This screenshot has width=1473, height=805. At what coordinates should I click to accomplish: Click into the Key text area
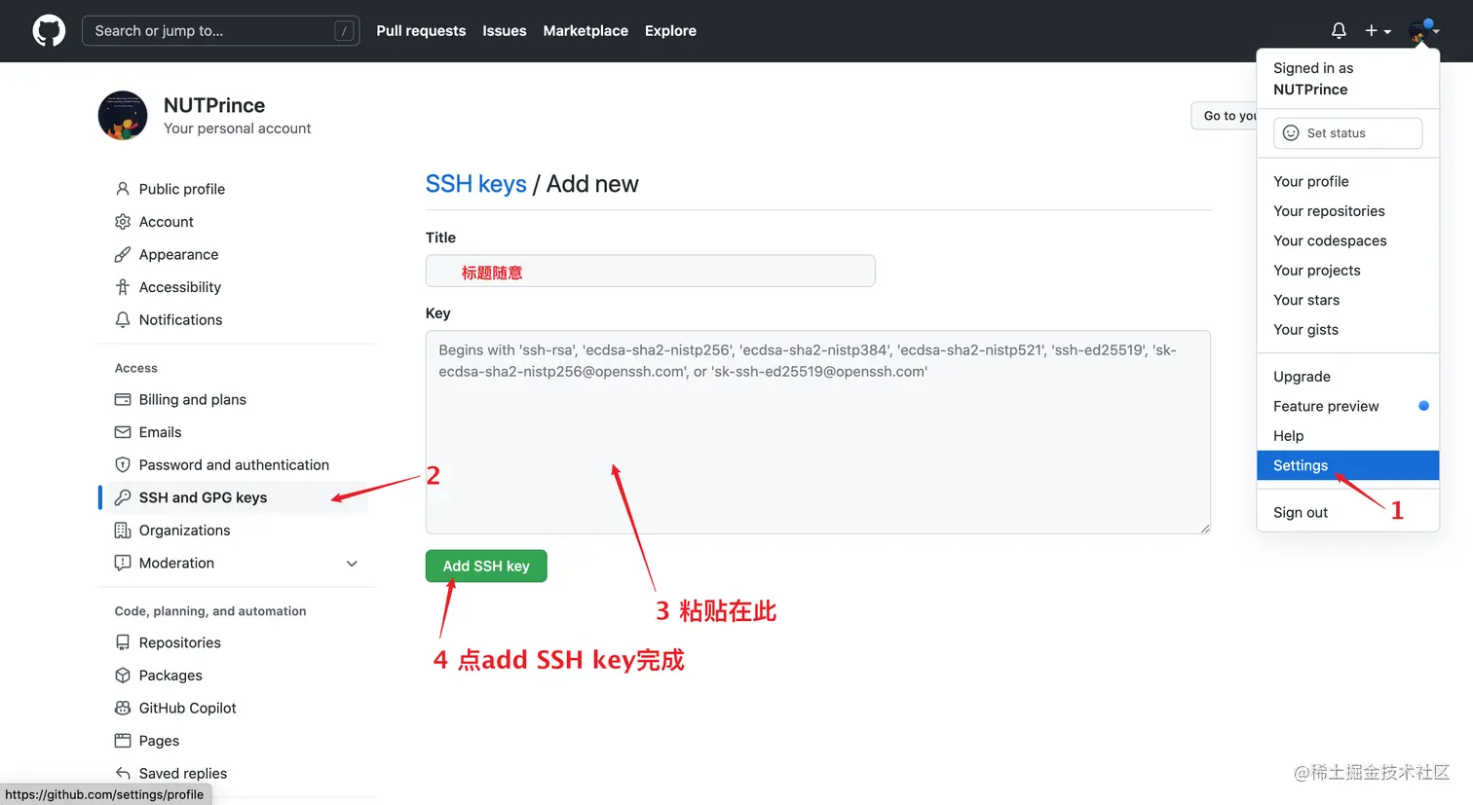click(818, 432)
